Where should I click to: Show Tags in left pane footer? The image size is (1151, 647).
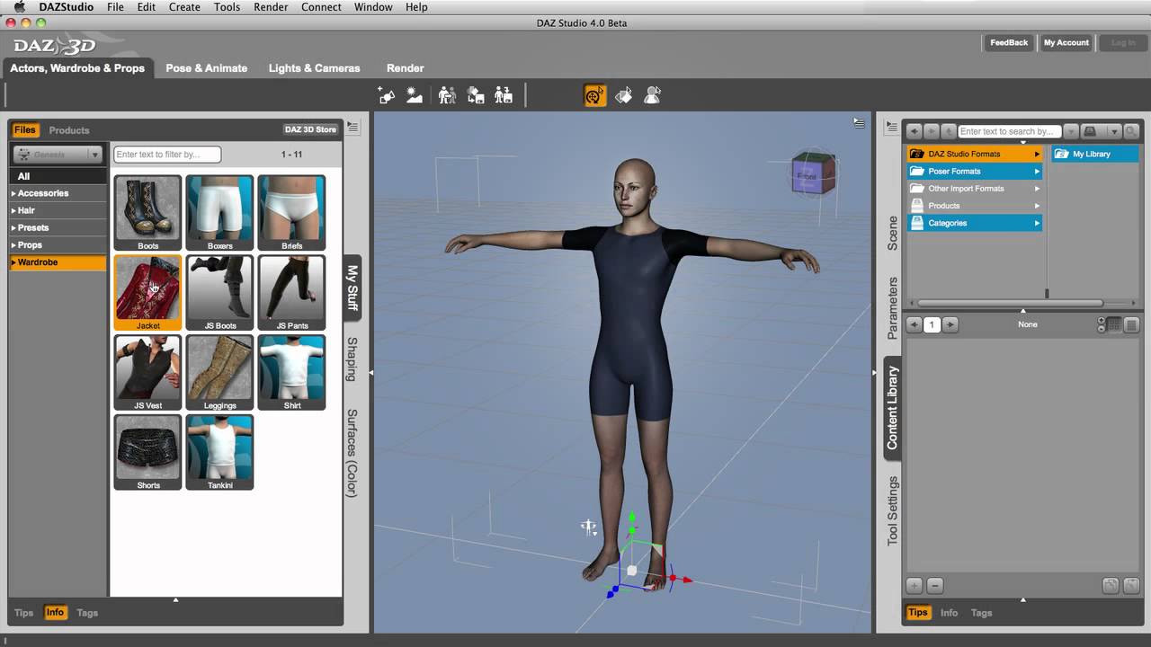87,613
